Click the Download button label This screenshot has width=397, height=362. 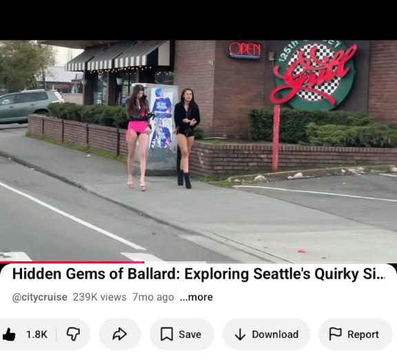[x=275, y=334]
